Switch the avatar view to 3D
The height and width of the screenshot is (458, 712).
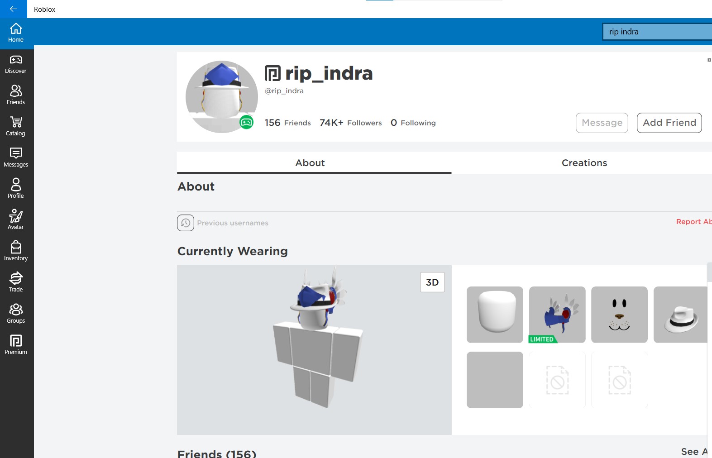click(432, 282)
